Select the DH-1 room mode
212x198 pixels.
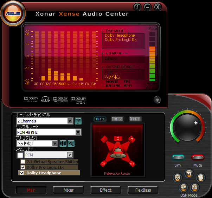coord(100,119)
